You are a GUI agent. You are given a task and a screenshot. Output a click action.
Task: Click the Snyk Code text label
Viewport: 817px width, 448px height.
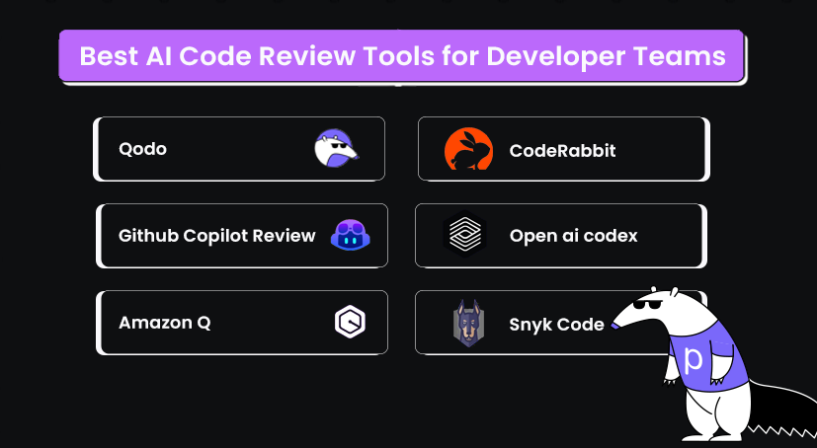556,325
